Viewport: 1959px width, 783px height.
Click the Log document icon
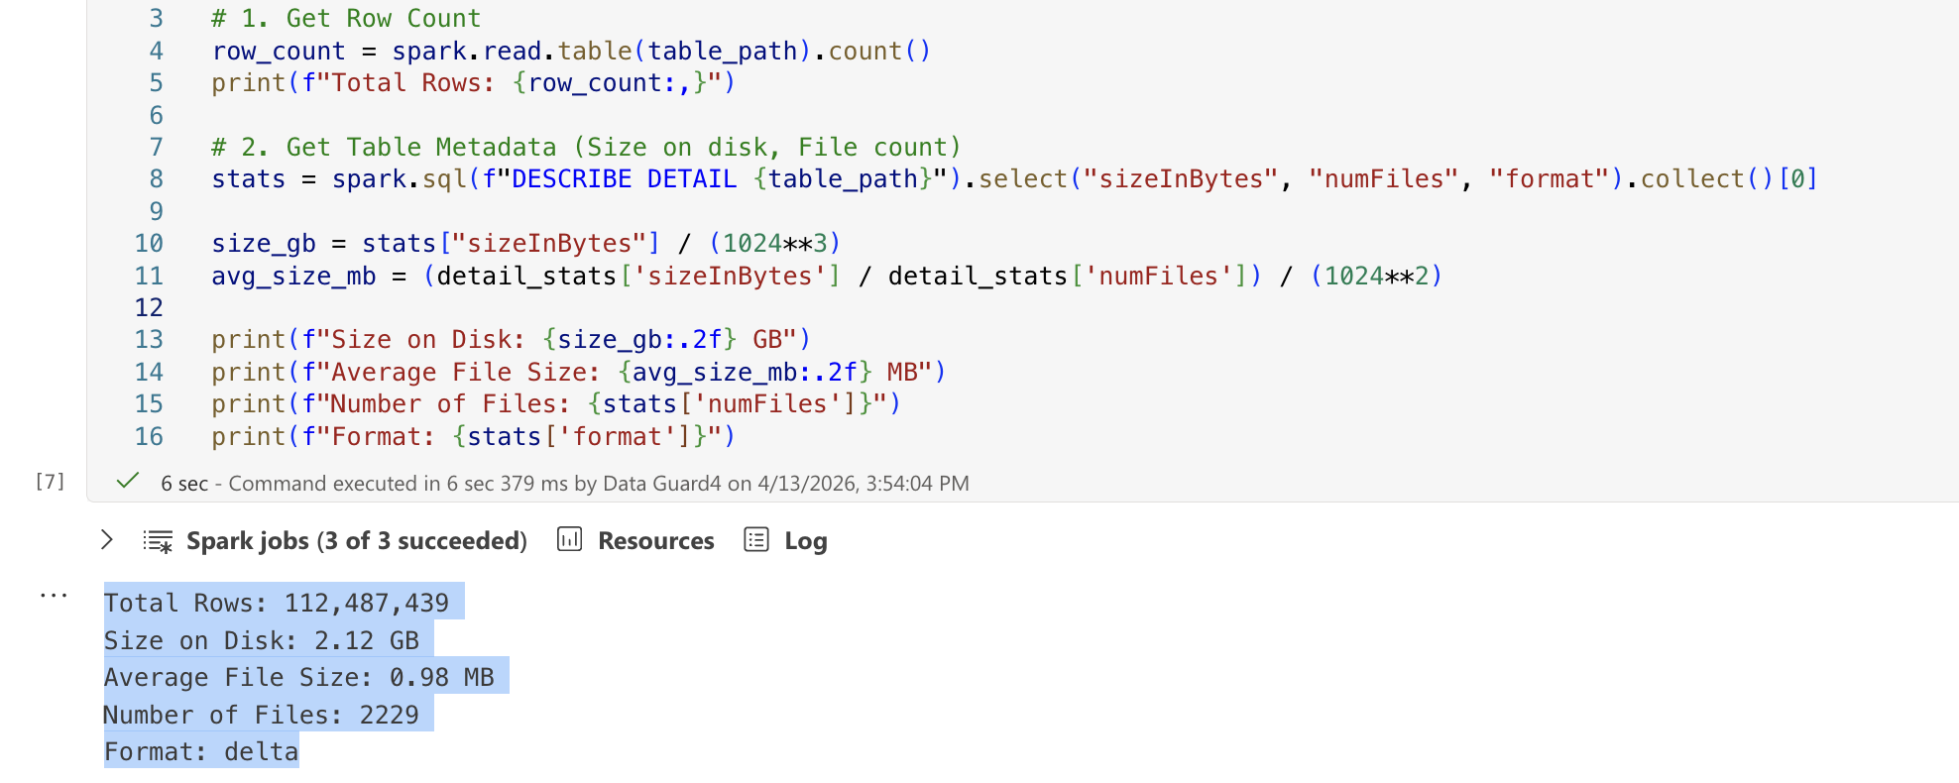tap(756, 540)
